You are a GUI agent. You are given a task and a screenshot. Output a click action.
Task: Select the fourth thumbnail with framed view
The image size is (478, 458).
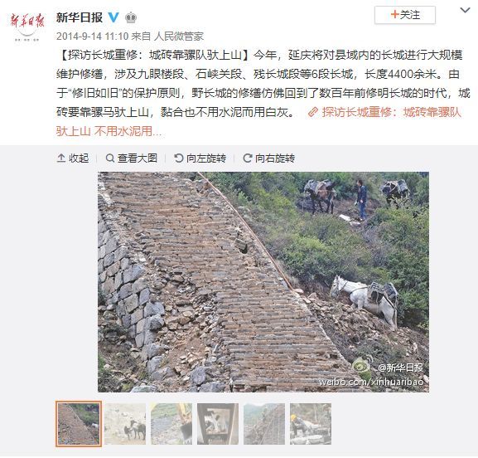pos(218,424)
